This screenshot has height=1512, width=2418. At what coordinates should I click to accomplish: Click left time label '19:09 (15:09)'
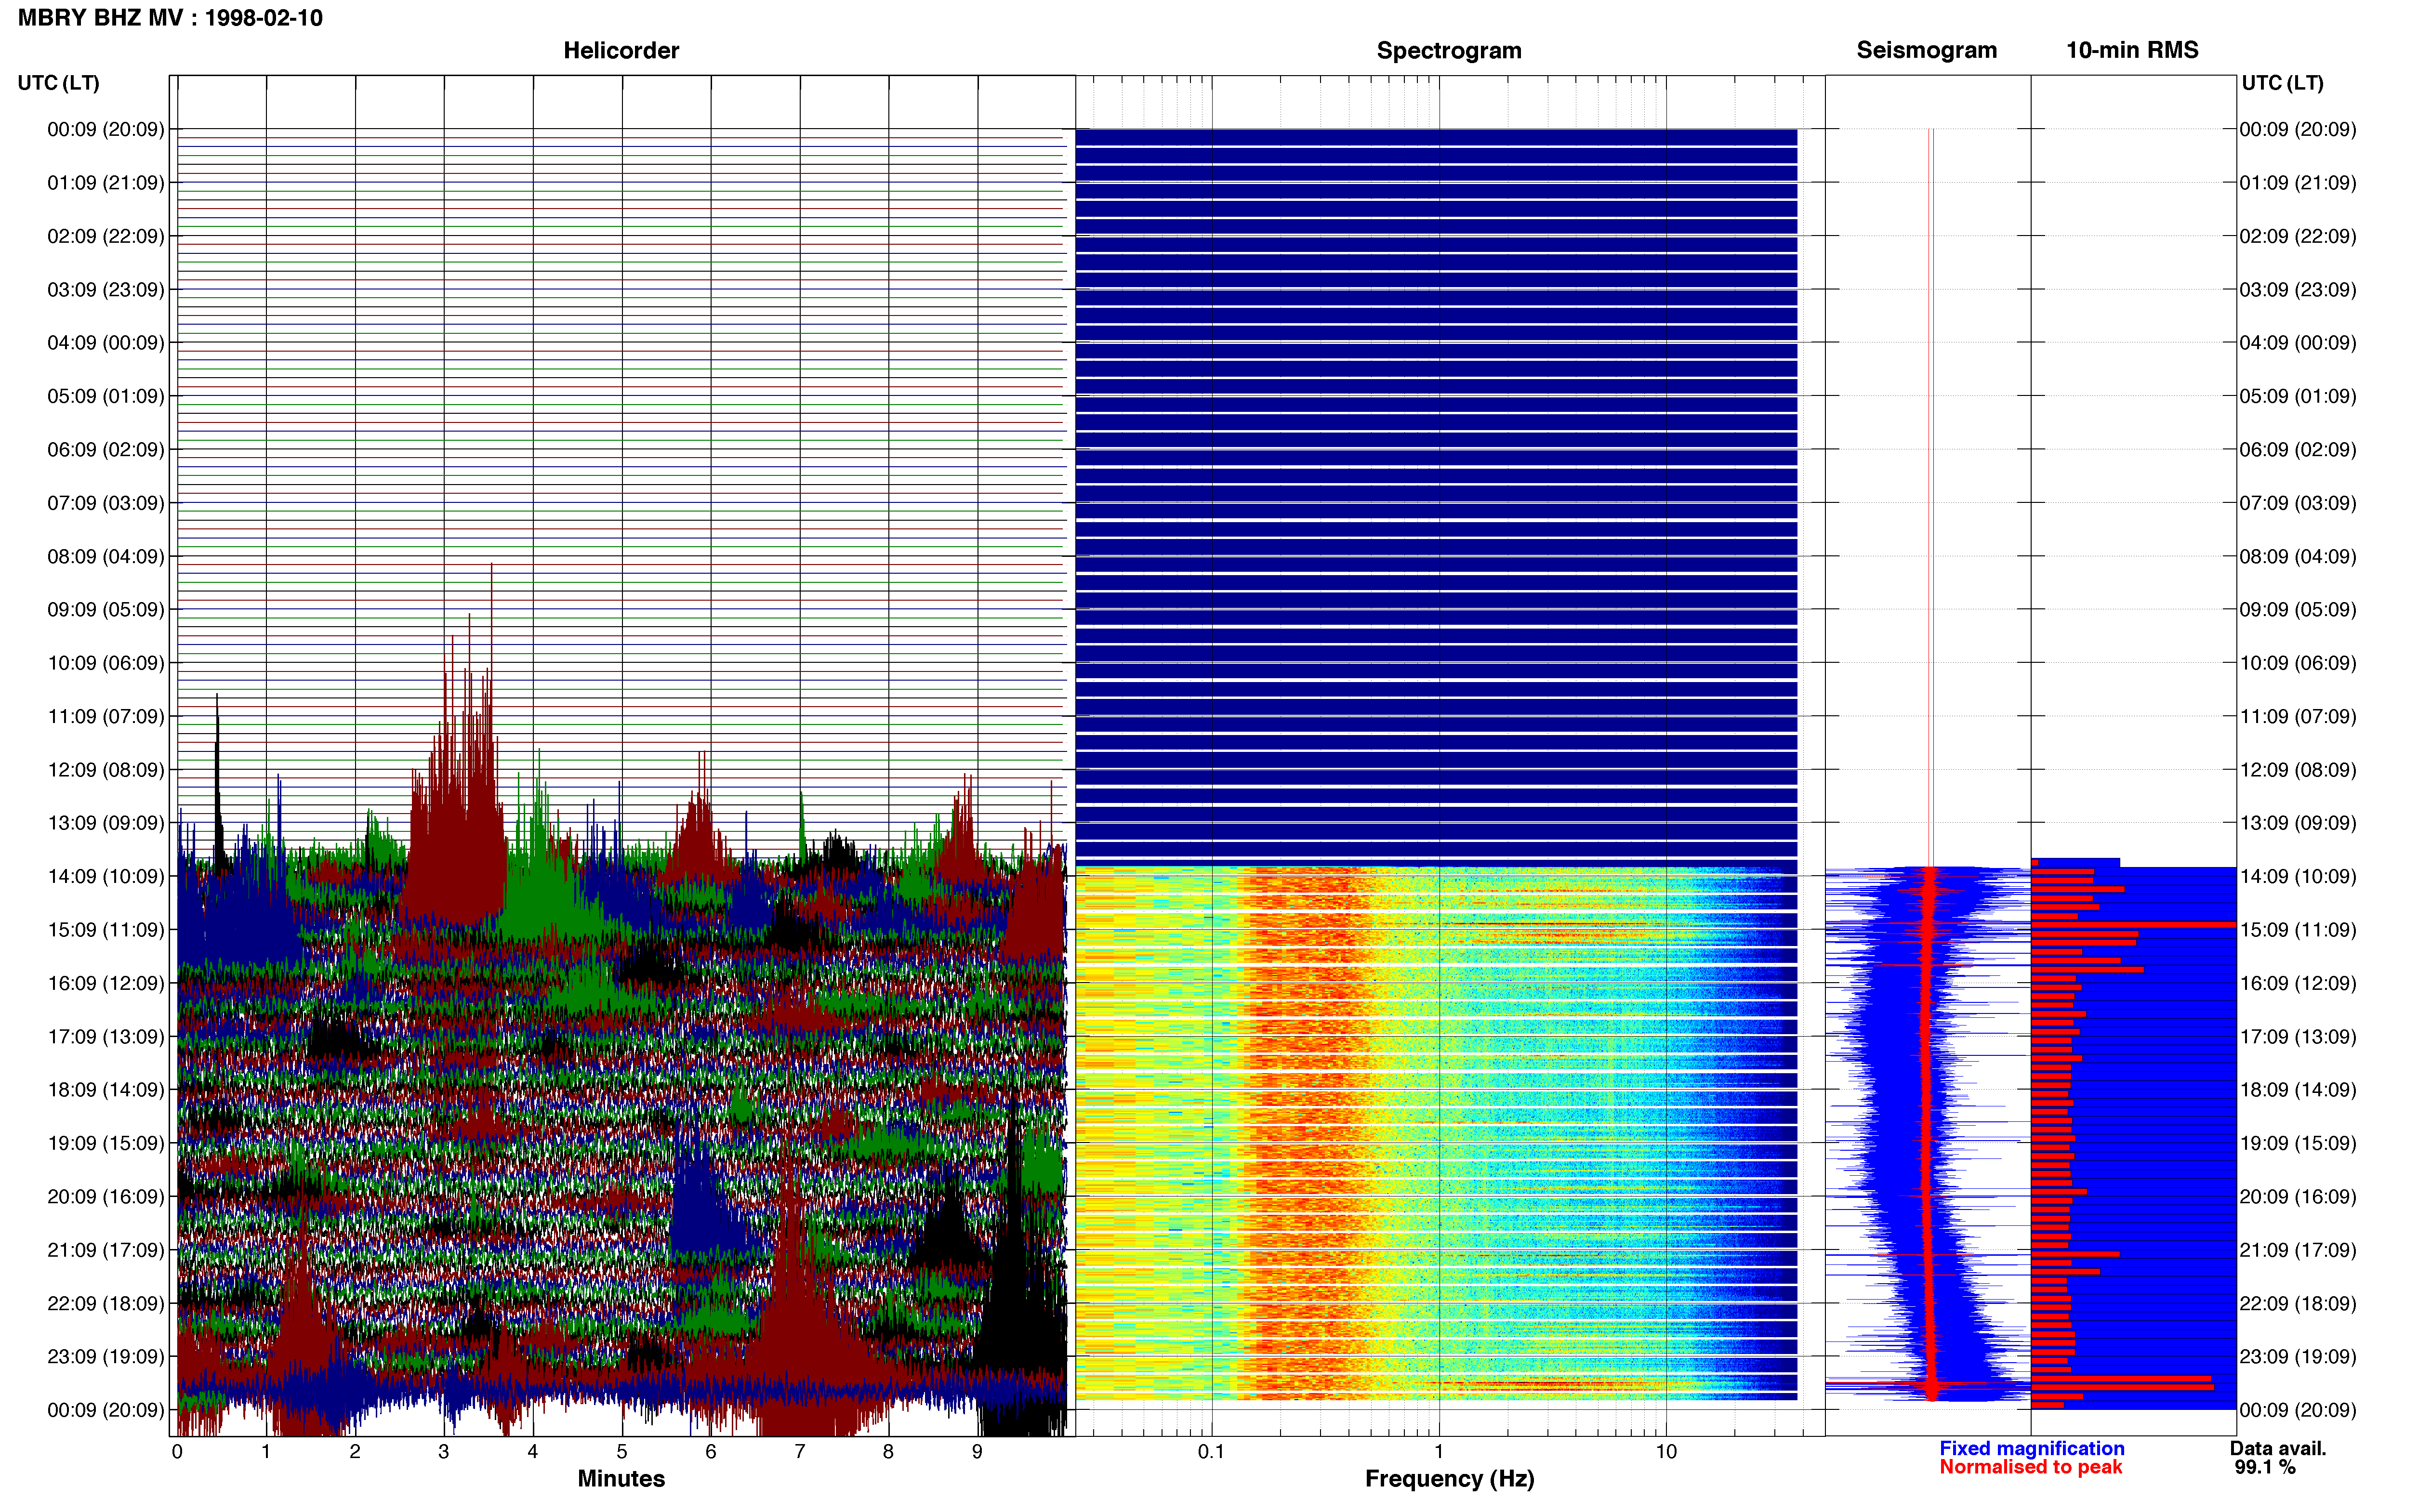click(x=106, y=1143)
